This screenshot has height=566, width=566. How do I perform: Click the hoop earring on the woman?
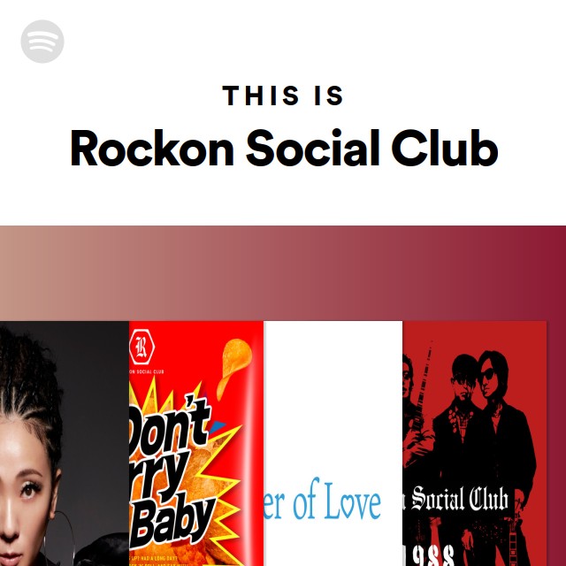tap(59, 538)
